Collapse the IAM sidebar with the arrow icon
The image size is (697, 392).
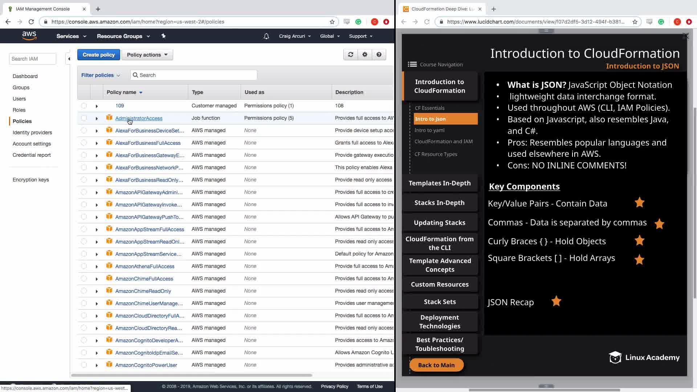69,59
